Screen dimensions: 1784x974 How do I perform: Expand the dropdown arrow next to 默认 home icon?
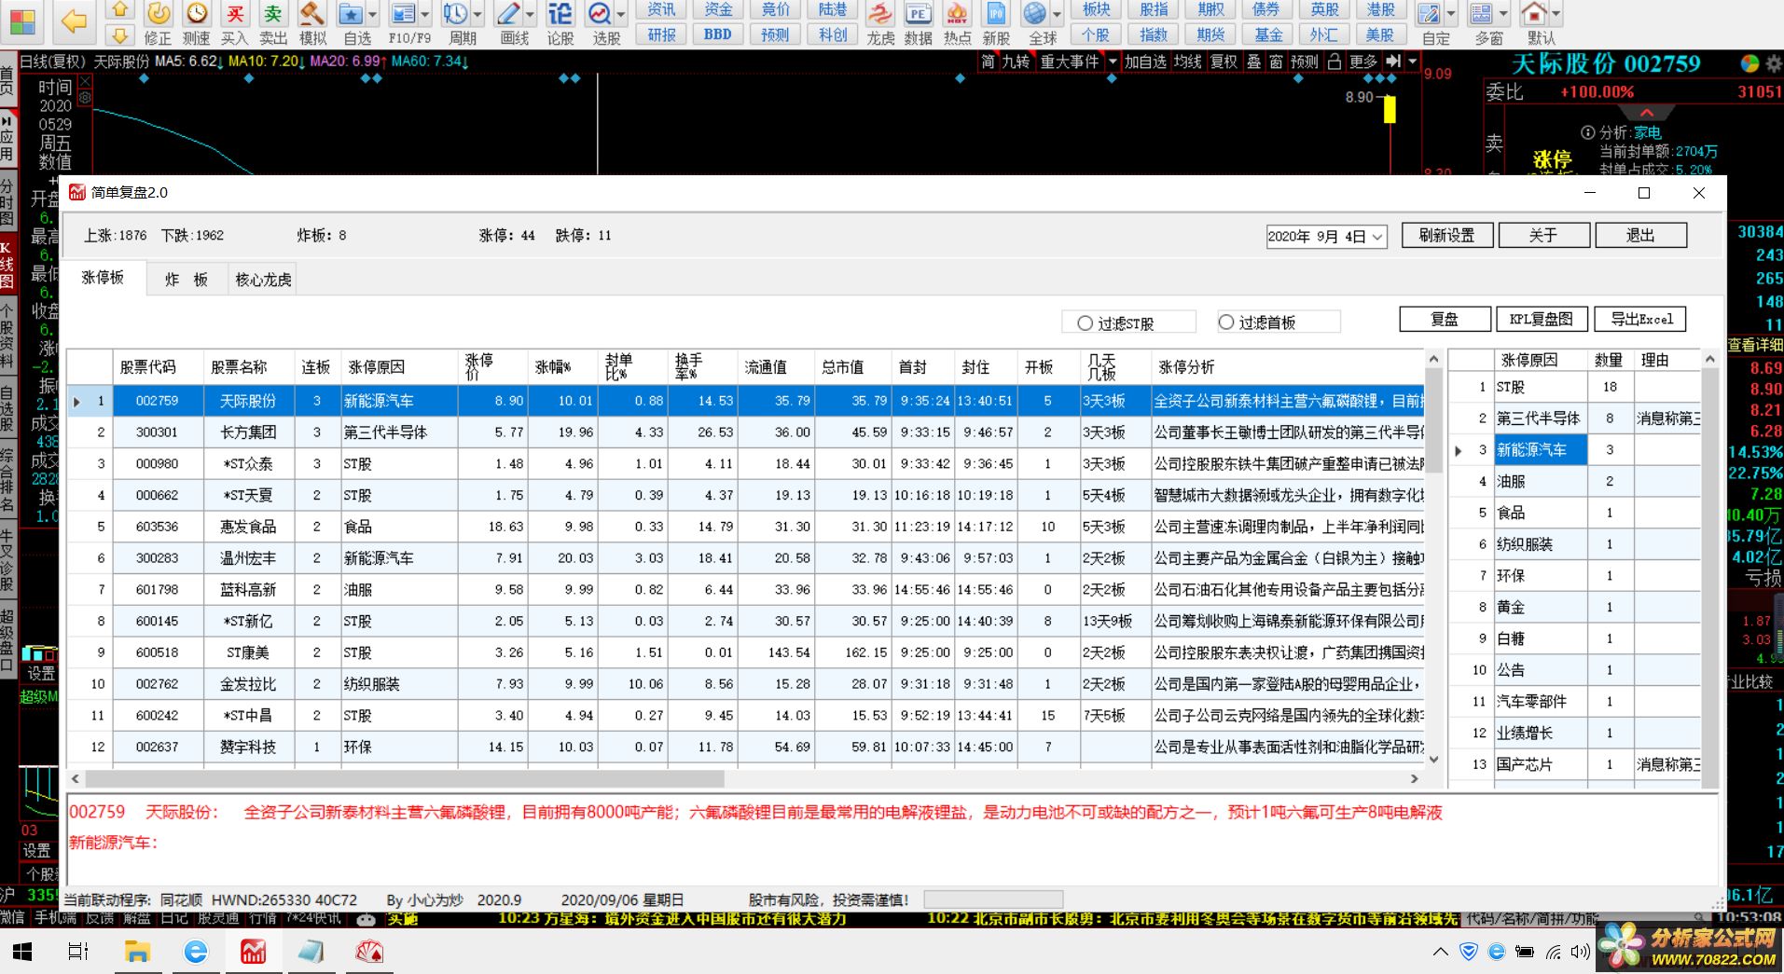coord(1556,15)
